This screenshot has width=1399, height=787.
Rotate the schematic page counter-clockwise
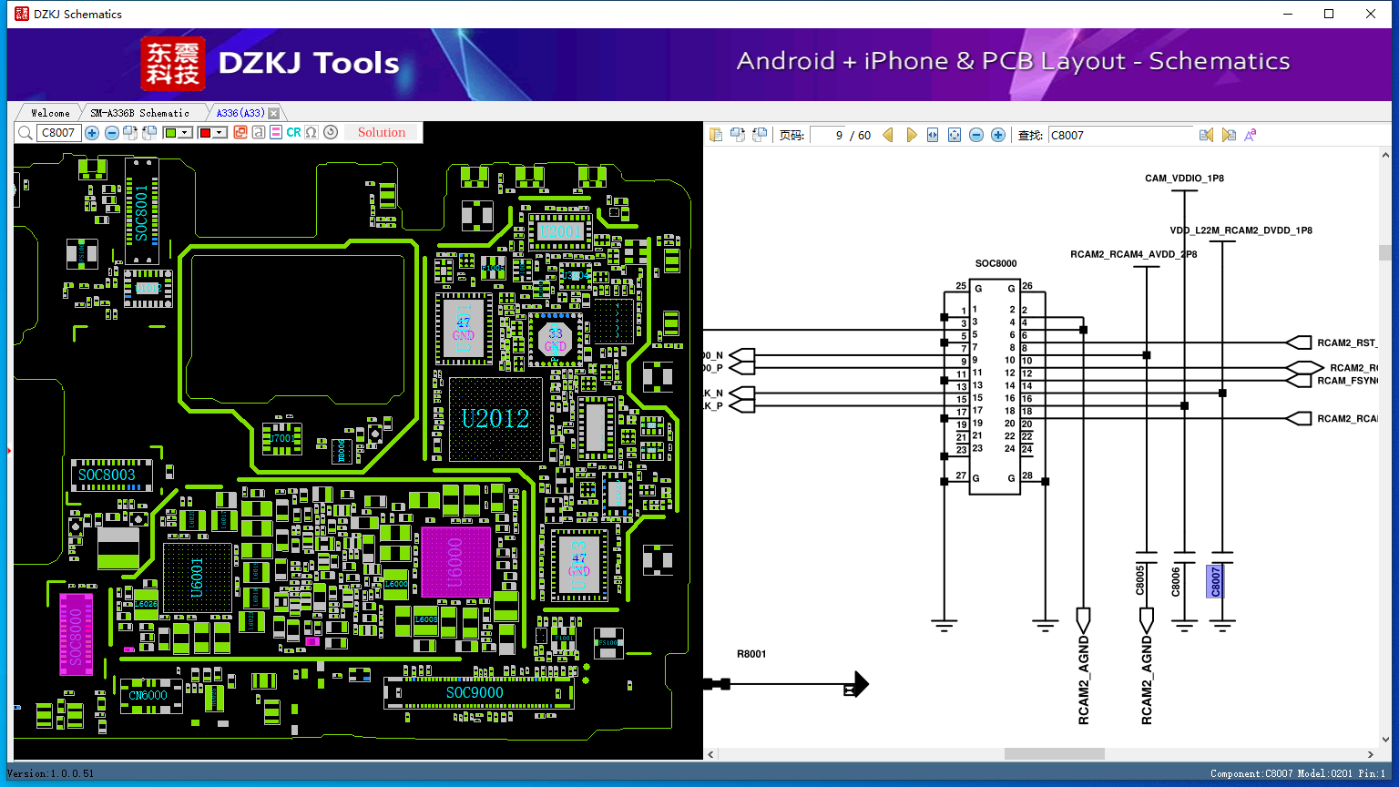(760, 135)
